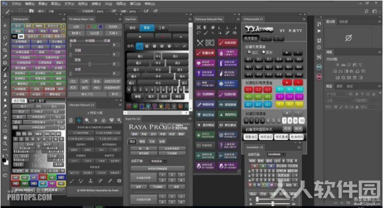The image size is (383, 208).
Task: Select the Brush tool in the toolbox
Action: 5,69
